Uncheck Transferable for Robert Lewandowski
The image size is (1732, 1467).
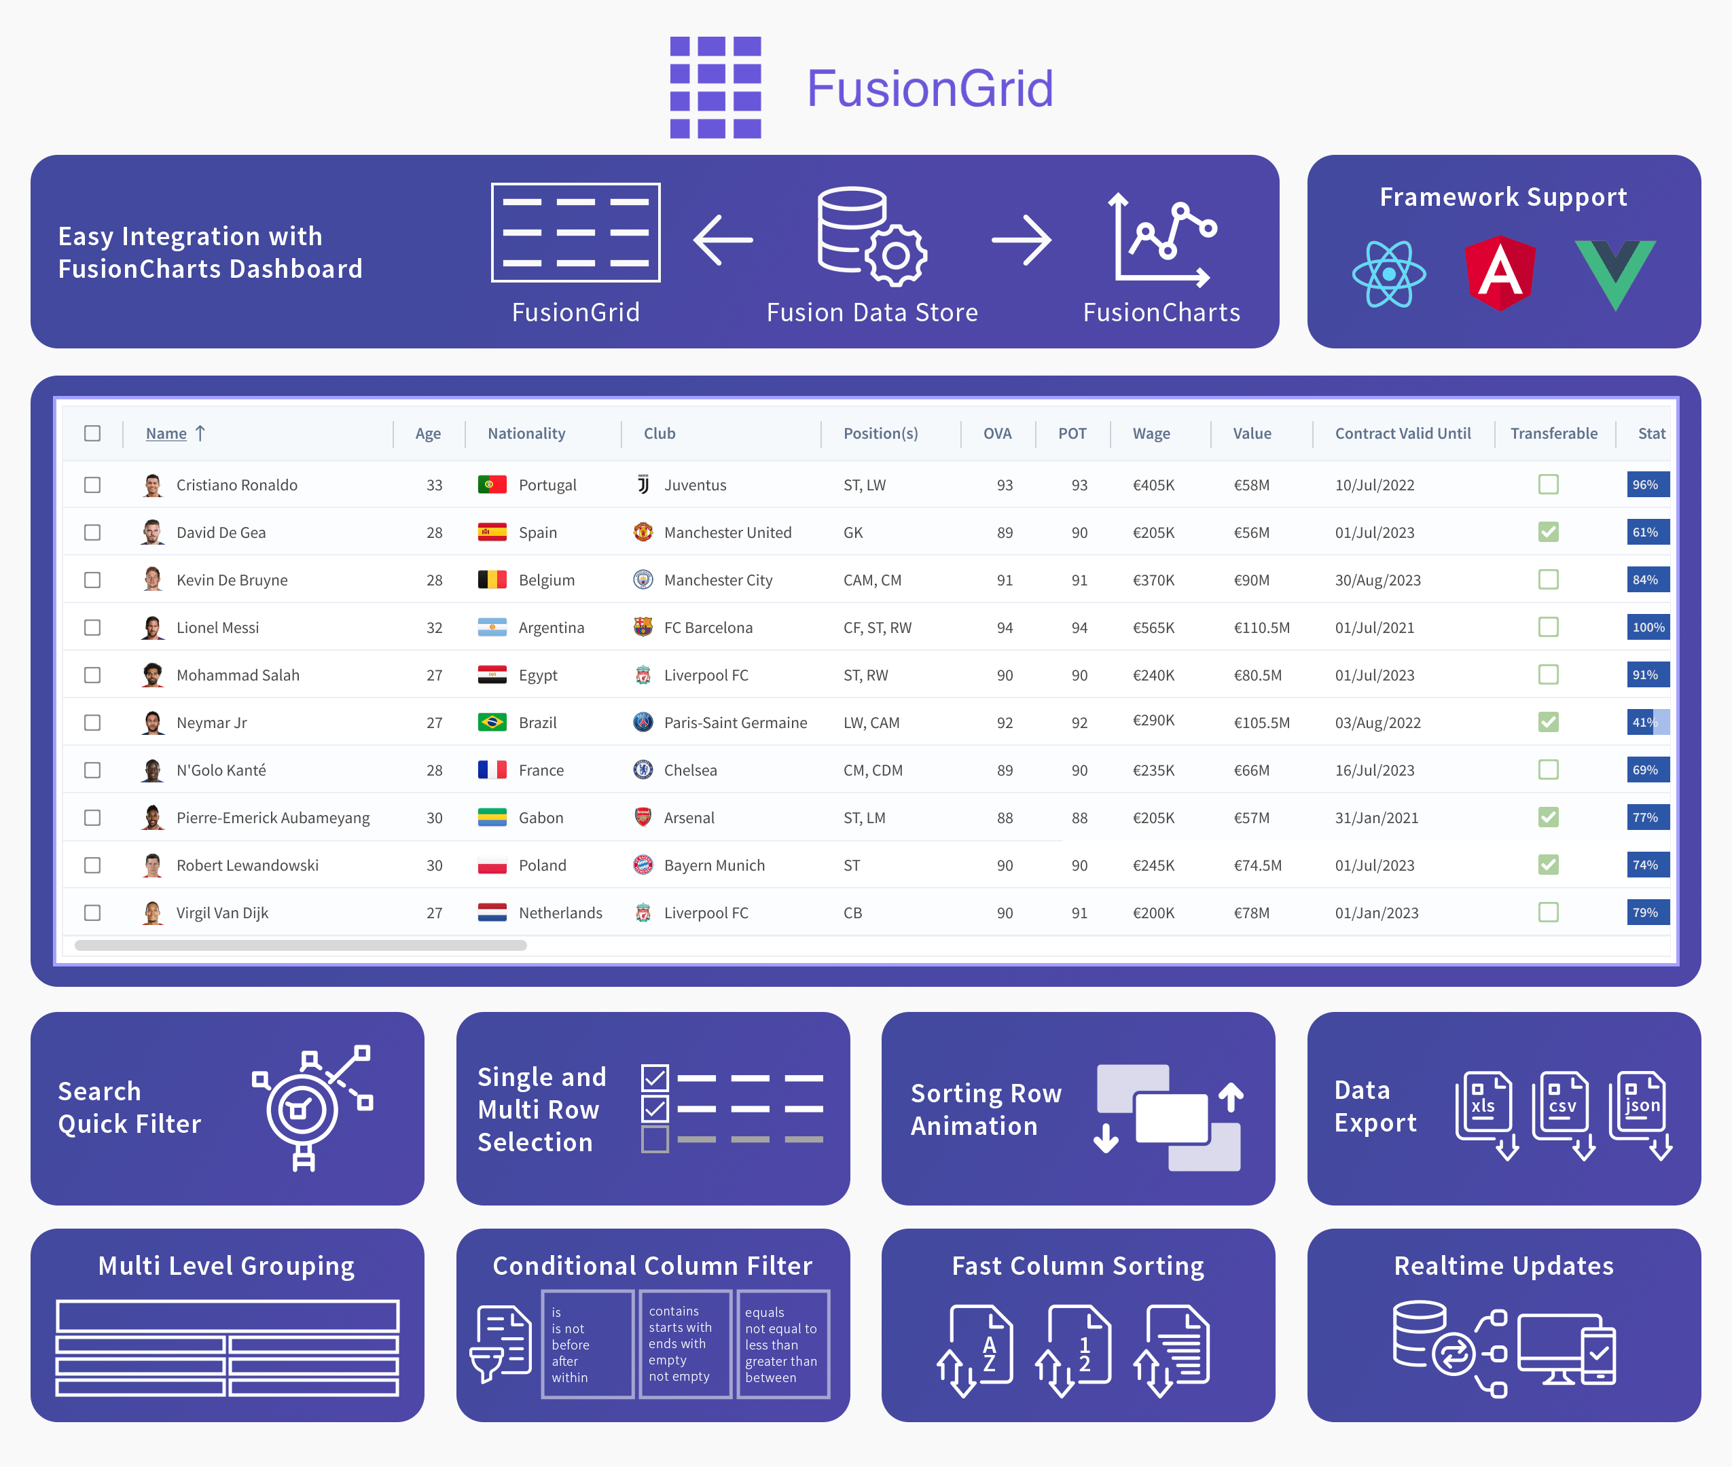1548,865
